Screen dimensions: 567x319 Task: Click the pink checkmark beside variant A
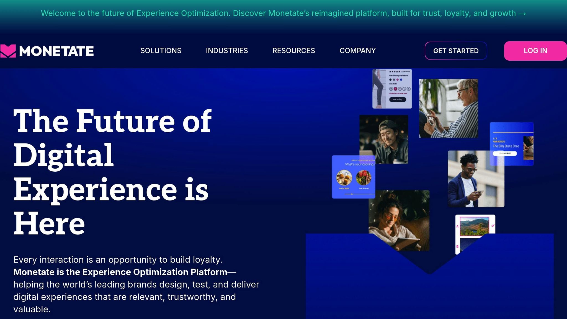[x=493, y=225]
